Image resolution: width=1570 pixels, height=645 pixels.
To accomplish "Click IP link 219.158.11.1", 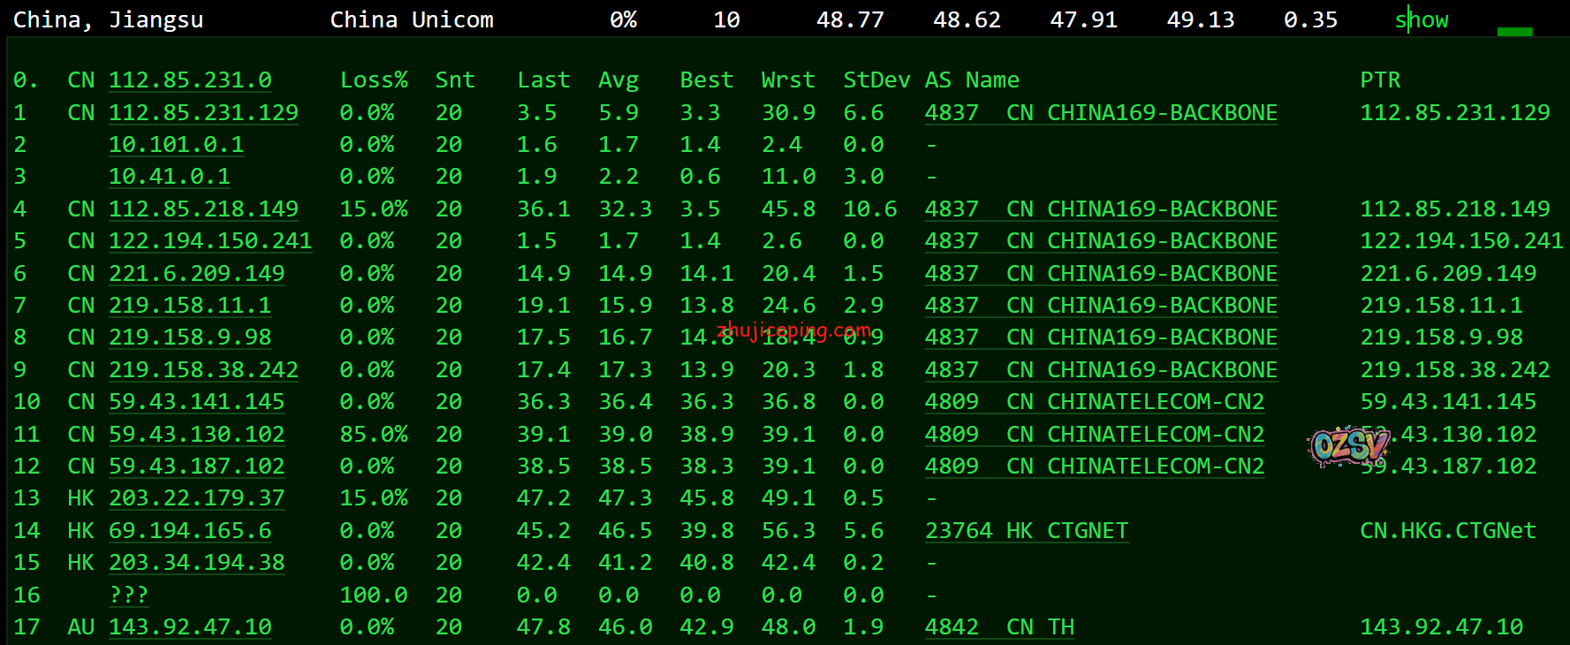I will pyautogui.click(x=190, y=306).
